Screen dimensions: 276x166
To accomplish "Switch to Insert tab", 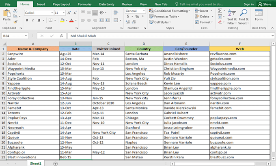I will click(41, 4).
